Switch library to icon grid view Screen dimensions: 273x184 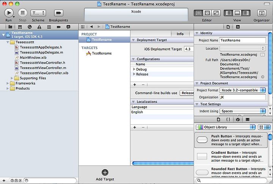[x=261, y=127]
